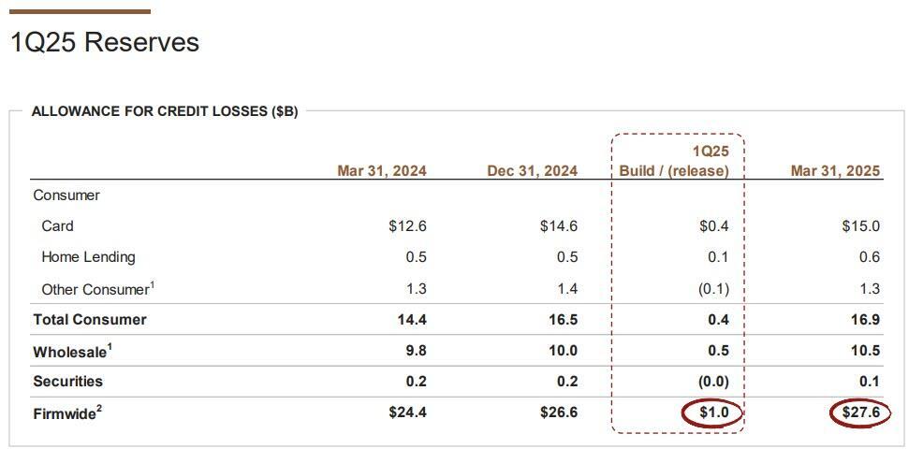Viewport: 923px width, 463px height.
Task: Click the Allowance for Credit Losses heading
Action: (x=164, y=111)
